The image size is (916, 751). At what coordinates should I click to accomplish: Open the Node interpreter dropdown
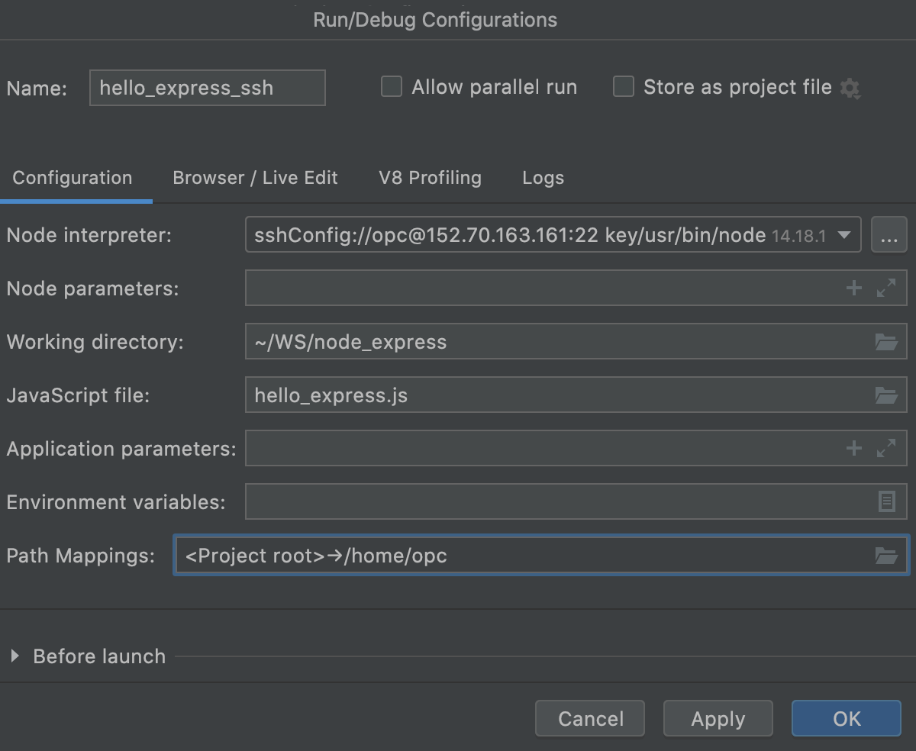[x=845, y=235]
